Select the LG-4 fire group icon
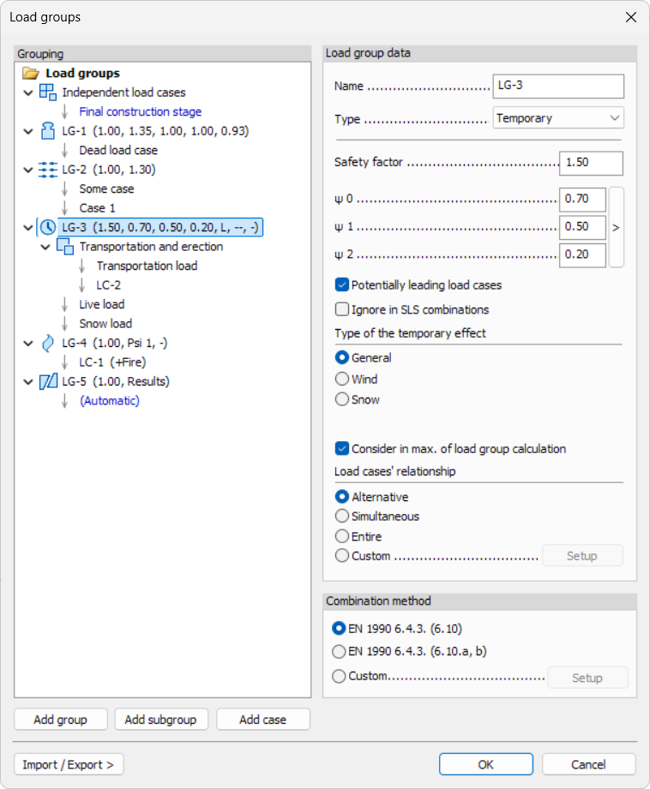 point(48,343)
